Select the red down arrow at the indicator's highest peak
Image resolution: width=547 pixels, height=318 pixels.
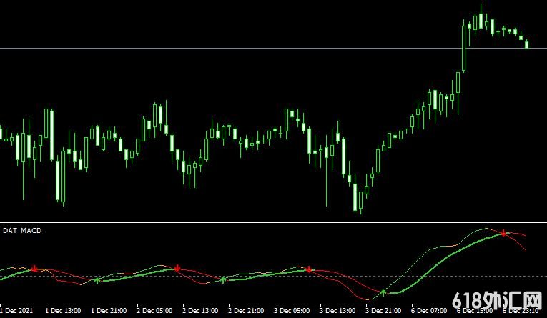(x=503, y=233)
